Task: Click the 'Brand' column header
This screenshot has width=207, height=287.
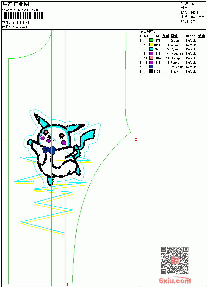Action: (x=191, y=36)
